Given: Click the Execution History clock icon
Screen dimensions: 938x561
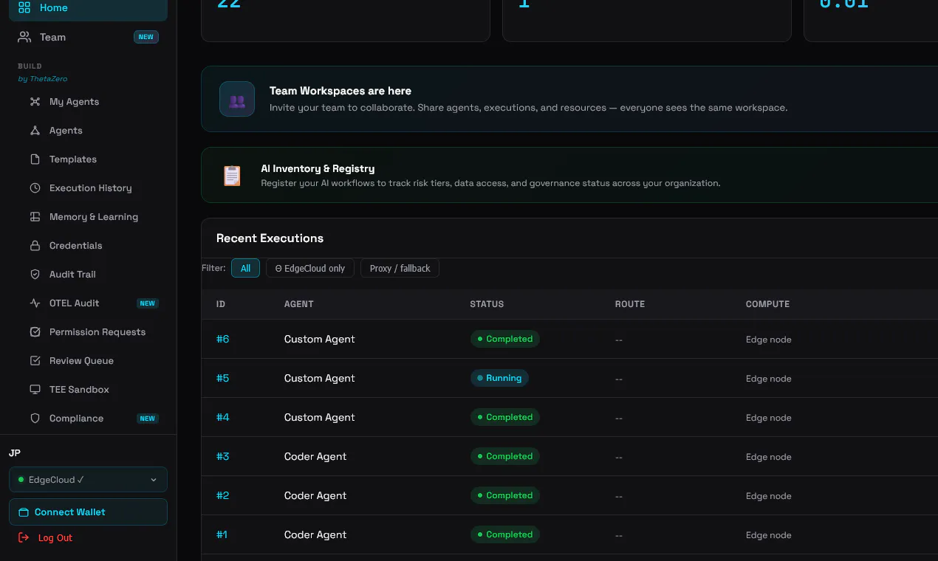Looking at the screenshot, I should (35, 188).
